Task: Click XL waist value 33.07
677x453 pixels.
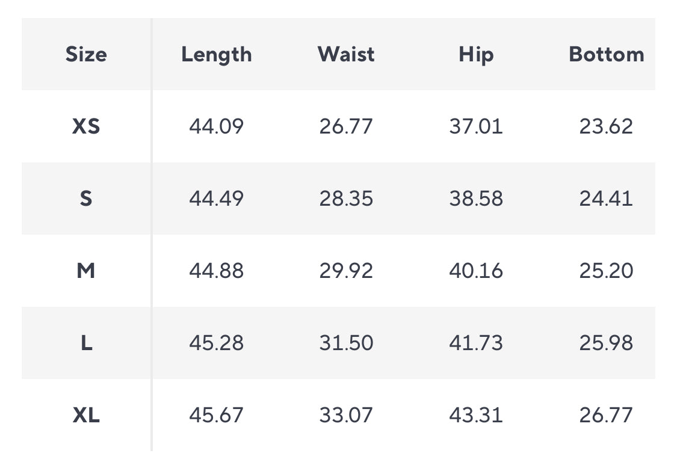Action: pos(346,415)
